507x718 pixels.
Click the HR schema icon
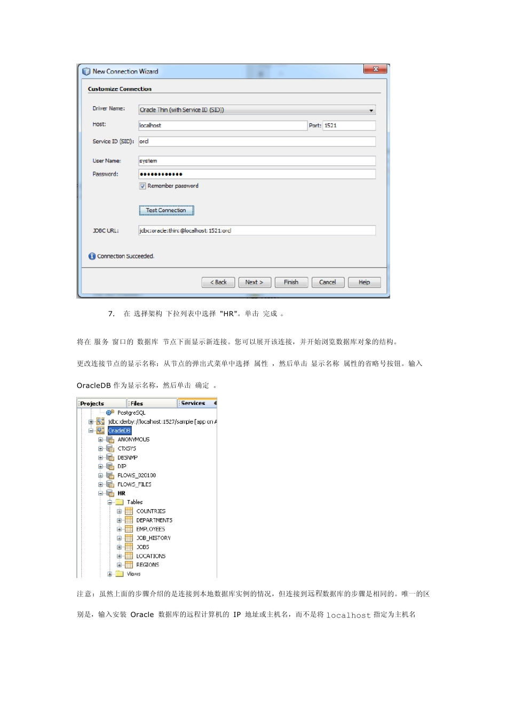coord(110,494)
